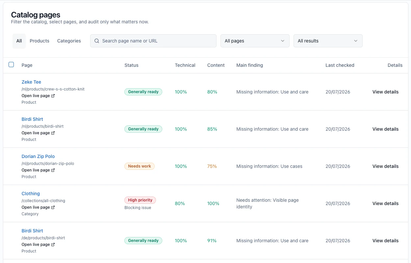Click the 91% content score

tap(212, 241)
